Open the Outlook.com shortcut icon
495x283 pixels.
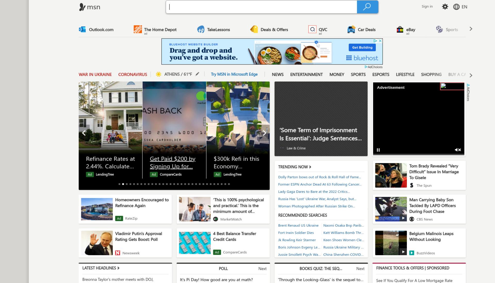[82, 29]
